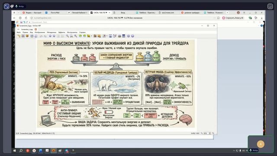Open the Файл menu in XnView

click(x=19, y=32)
